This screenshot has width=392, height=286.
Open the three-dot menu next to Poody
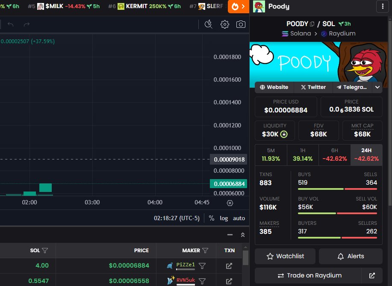click(x=383, y=6)
